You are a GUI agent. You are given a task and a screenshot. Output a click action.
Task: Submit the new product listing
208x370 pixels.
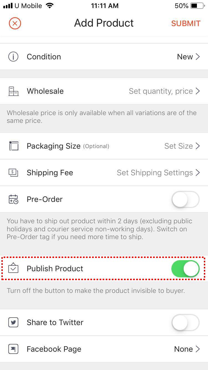[x=186, y=23]
